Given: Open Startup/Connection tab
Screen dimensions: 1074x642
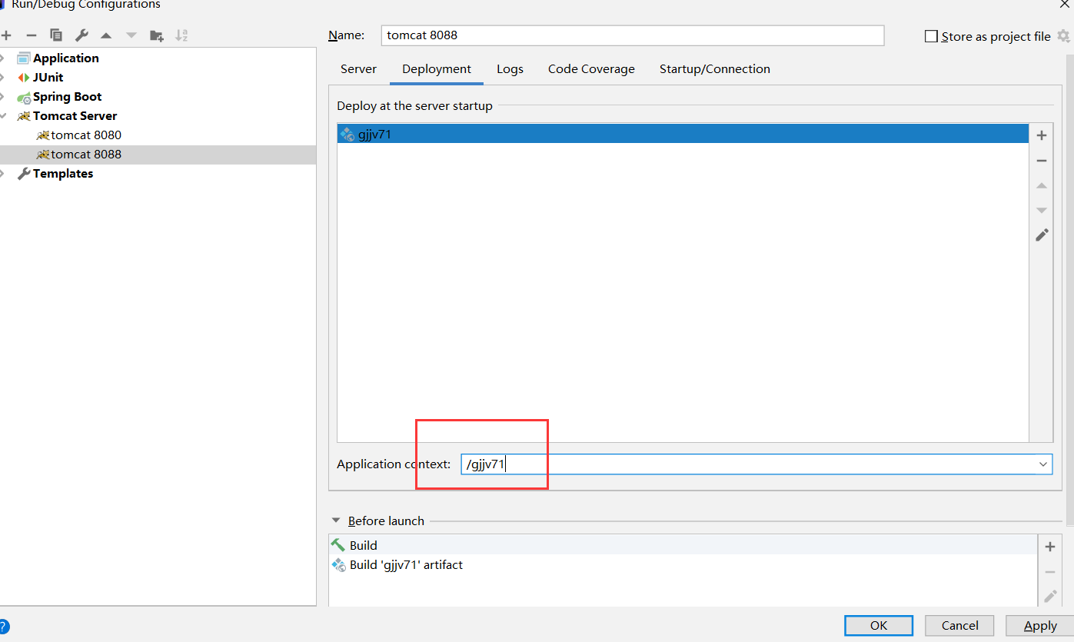Looking at the screenshot, I should coord(714,69).
